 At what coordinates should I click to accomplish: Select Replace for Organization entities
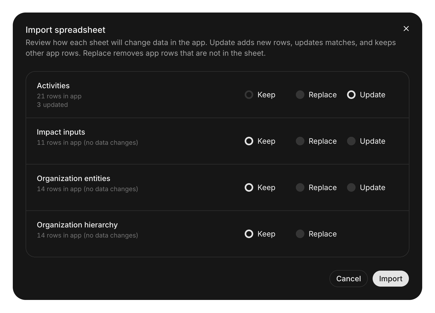[x=300, y=187]
